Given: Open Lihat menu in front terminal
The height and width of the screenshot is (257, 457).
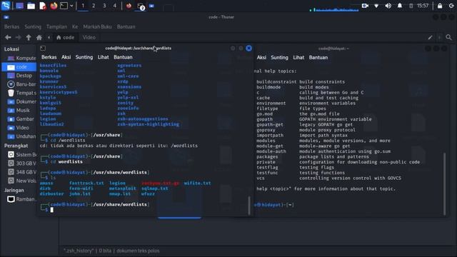Looking at the screenshot, I should (103, 57).
